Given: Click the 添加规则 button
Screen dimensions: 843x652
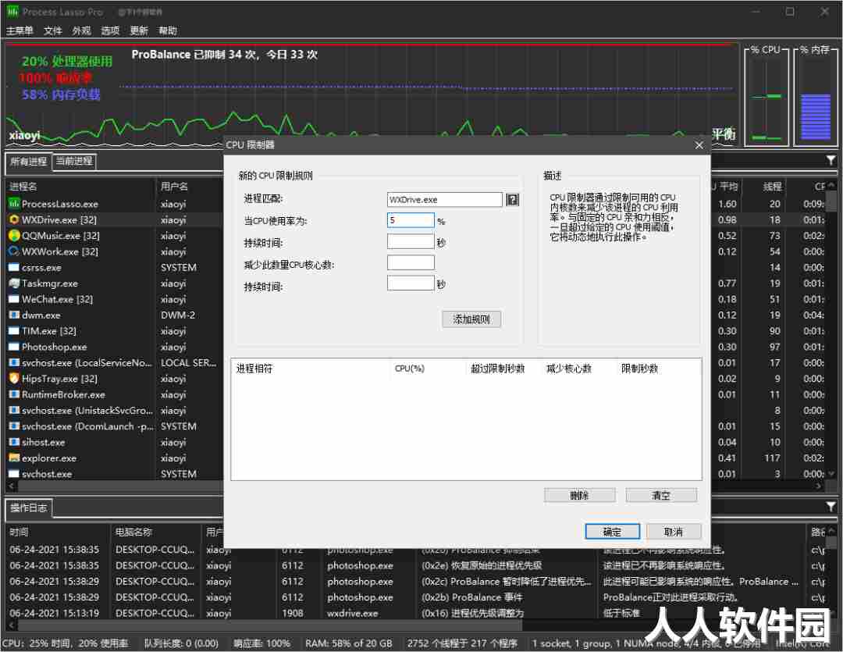Looking at the screenshot, I should point(471,319).
